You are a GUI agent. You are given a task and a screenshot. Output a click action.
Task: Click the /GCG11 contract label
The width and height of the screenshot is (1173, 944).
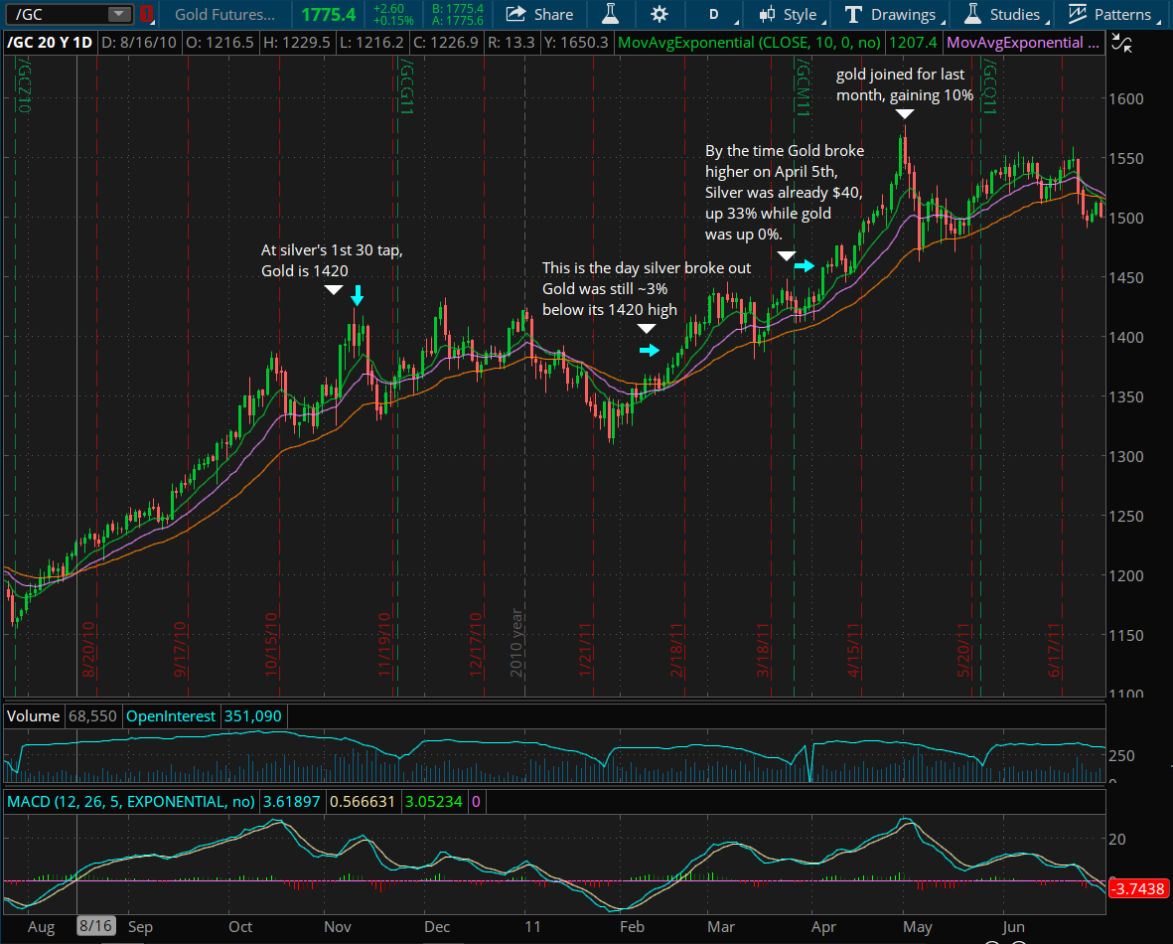407,86
